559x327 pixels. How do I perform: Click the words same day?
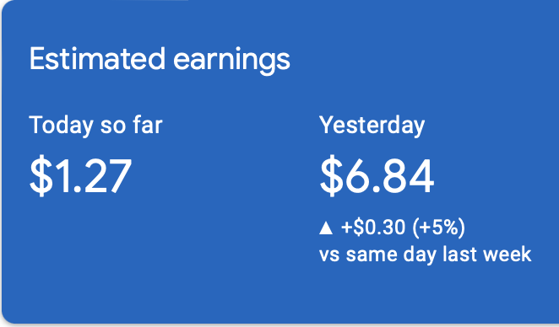[391, 255]
